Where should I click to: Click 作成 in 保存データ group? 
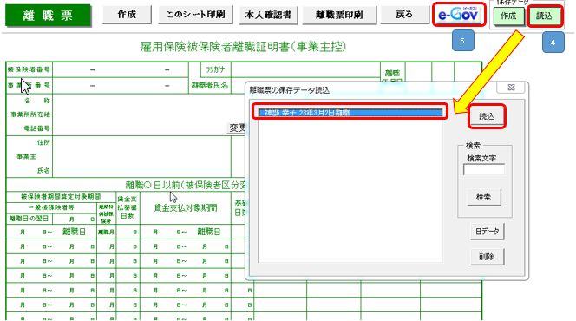(x=509, y=16)
